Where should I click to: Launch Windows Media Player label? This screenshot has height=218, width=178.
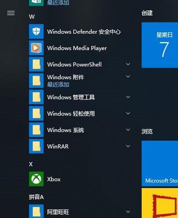point(77,48)
